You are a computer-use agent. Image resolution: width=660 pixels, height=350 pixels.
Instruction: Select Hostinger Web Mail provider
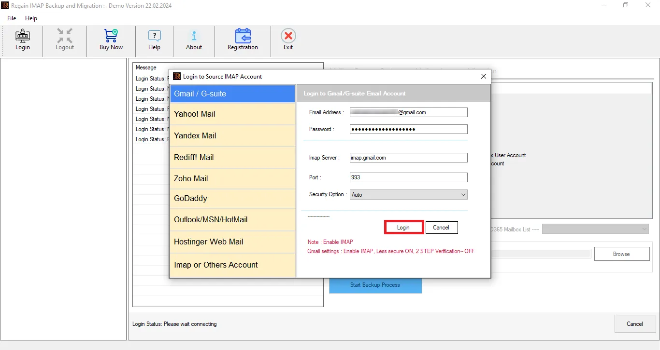tap(232, 242)
